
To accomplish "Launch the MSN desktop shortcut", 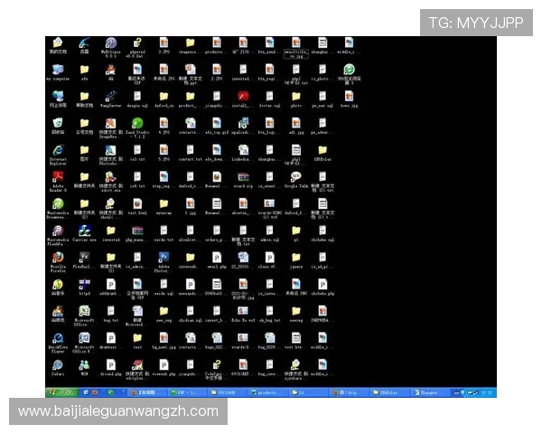I will click(x=84, y=364).
